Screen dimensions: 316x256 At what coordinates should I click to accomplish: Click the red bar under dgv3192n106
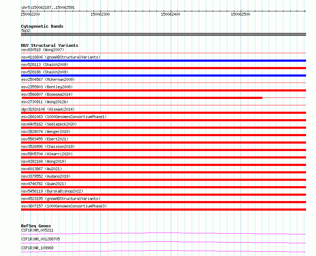point(163,113)
